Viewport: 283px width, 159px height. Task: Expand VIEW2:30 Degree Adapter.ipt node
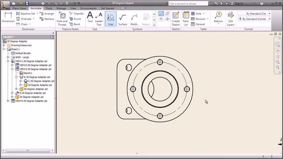click(12, 65)
